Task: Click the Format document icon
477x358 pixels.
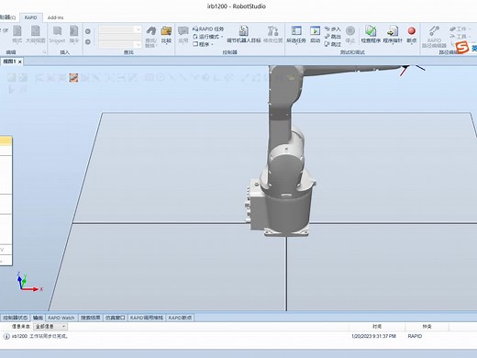Action: (x=17, y=34)
